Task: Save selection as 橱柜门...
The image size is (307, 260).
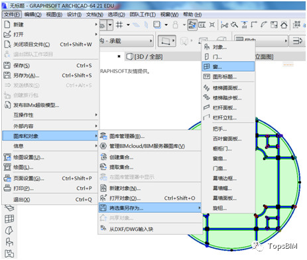Action: click(228, 149)
